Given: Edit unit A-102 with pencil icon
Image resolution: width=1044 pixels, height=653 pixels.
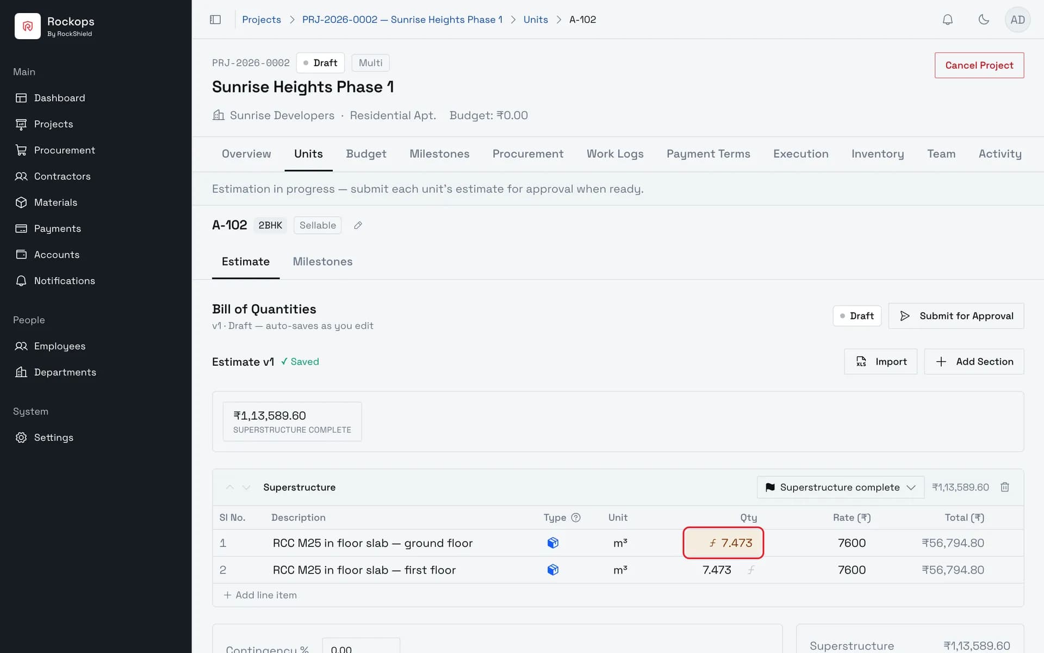Looking at the screenshot, I should coord(358,225).
